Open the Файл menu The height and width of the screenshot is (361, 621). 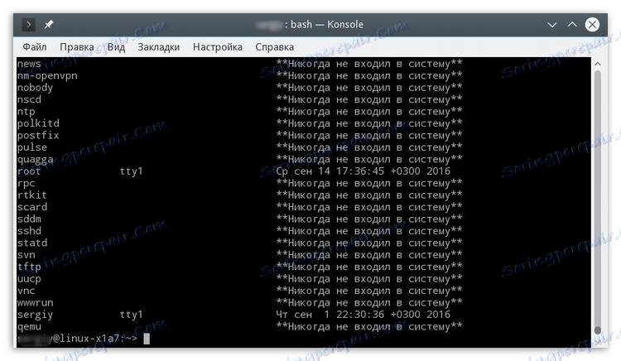pos(35,47)
